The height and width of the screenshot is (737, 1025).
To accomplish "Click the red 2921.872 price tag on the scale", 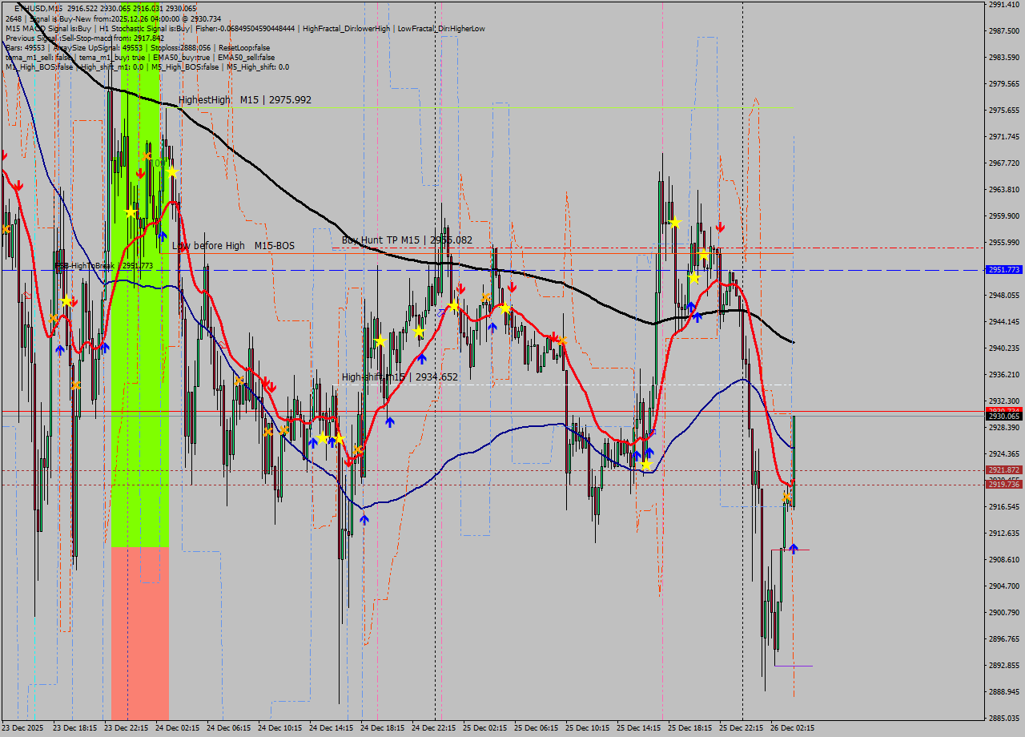I will [x=1004, y=469].
